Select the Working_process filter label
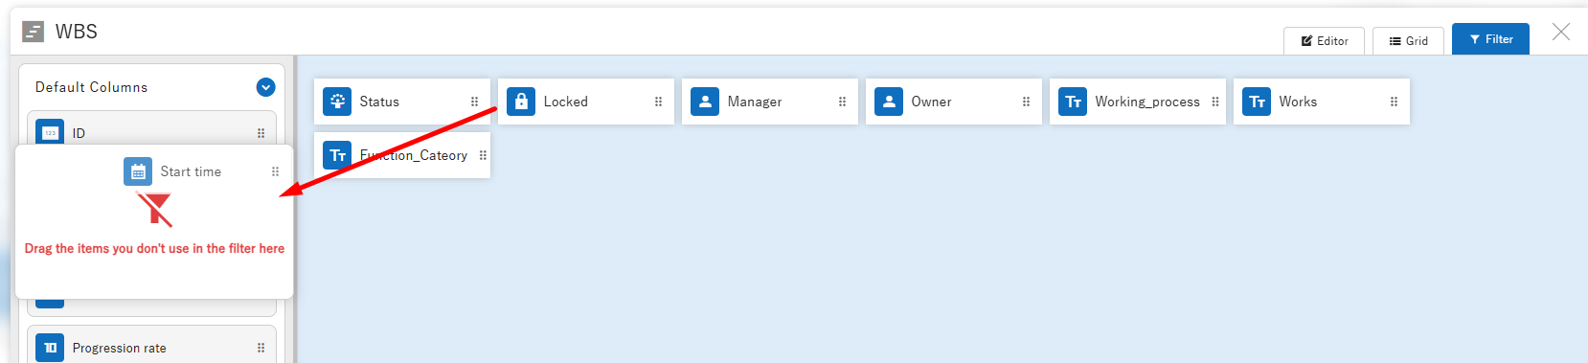This screenshot has height=363, width=1588. tap(1147, 102)
